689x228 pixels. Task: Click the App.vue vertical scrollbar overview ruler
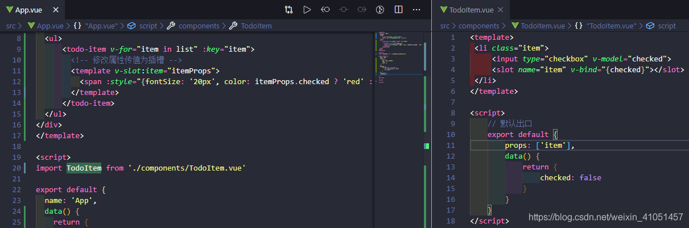point(428,130)
